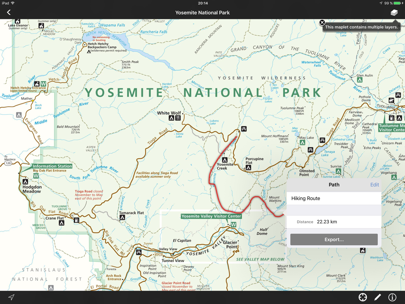This screenshot has width=405, height=304.
Task: Center map with crosshair icon
Action: click(362, 297)
